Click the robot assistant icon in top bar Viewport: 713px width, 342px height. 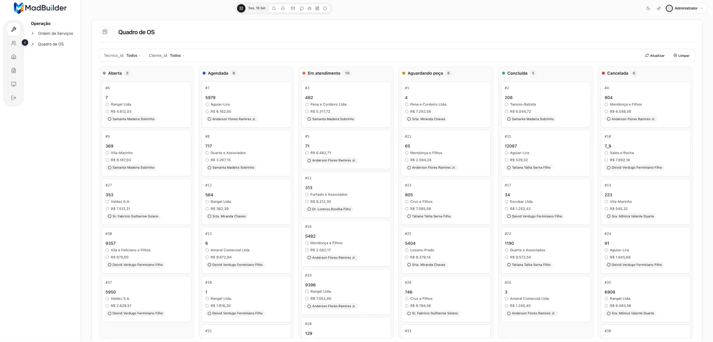[x=309, y=8]
